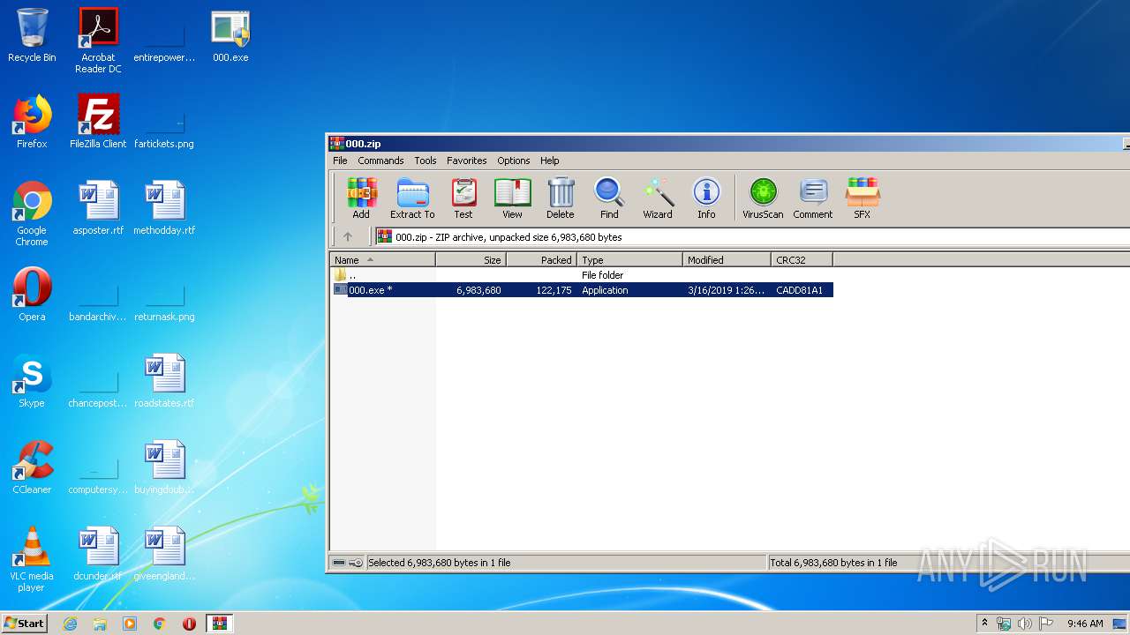
Task: Sort by the Name column header
Action: click(x=383, y=260)
